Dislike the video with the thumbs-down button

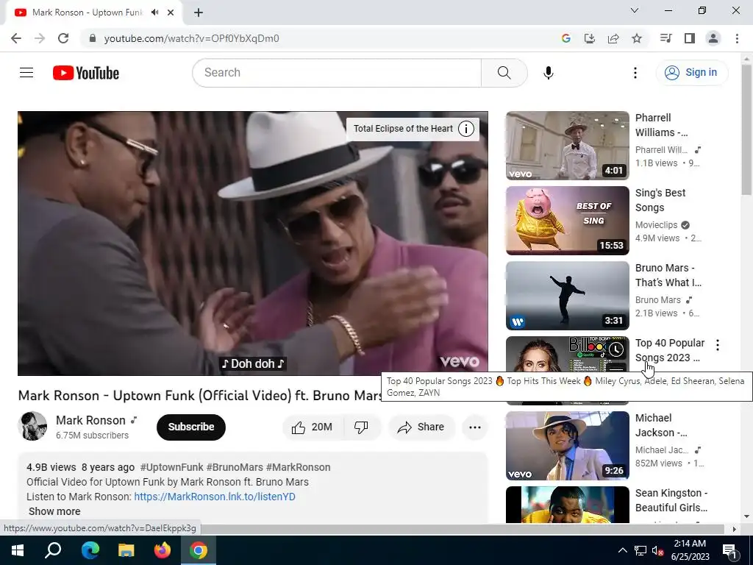pos(361,427)
